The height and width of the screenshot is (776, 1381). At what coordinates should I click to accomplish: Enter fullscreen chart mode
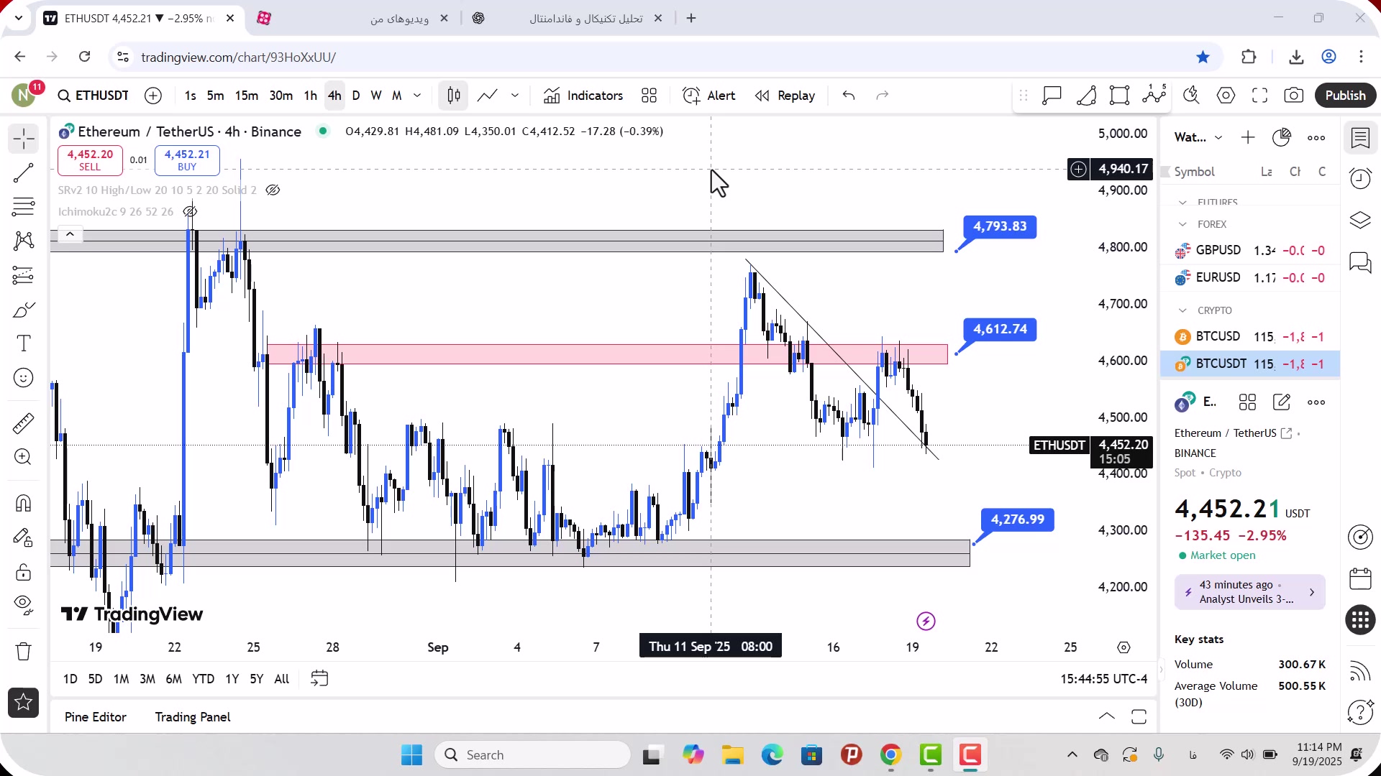click(x=1259, y=96)
